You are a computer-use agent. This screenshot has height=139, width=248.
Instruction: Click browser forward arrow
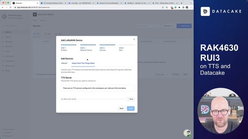(x=7, y=7)
